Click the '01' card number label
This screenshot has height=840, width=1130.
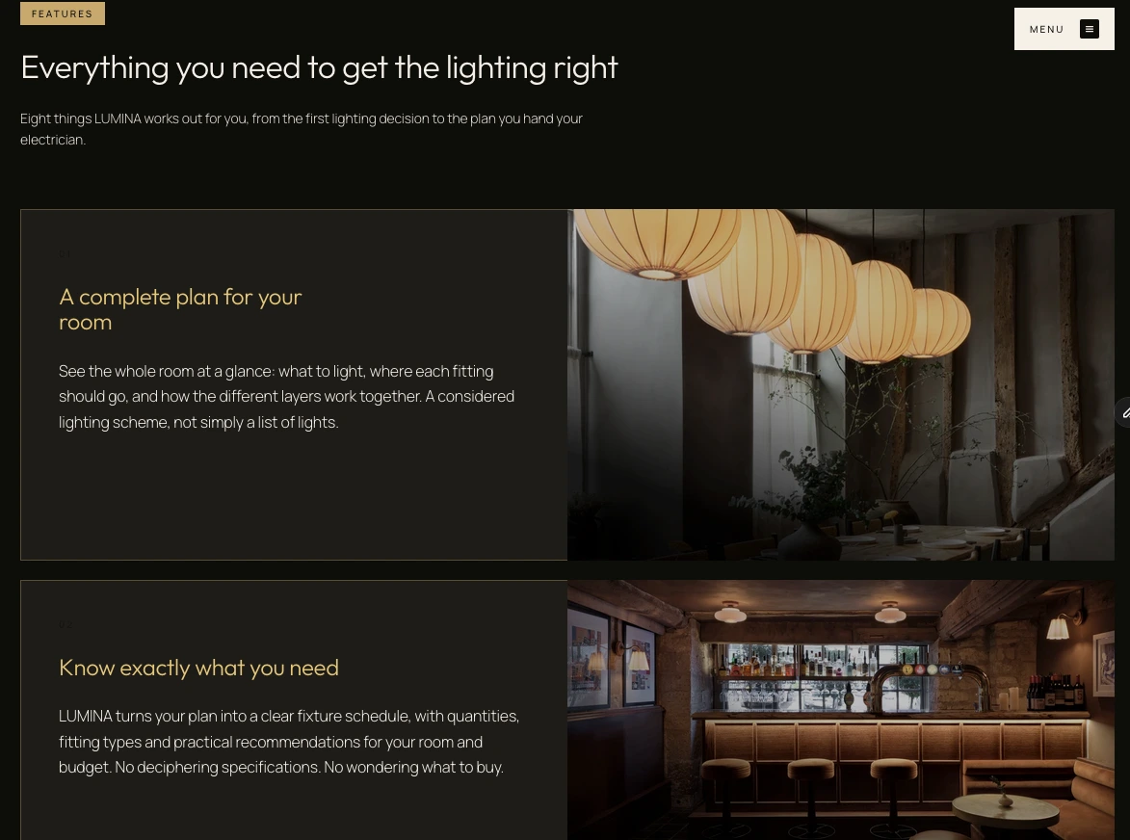[65, 253]
